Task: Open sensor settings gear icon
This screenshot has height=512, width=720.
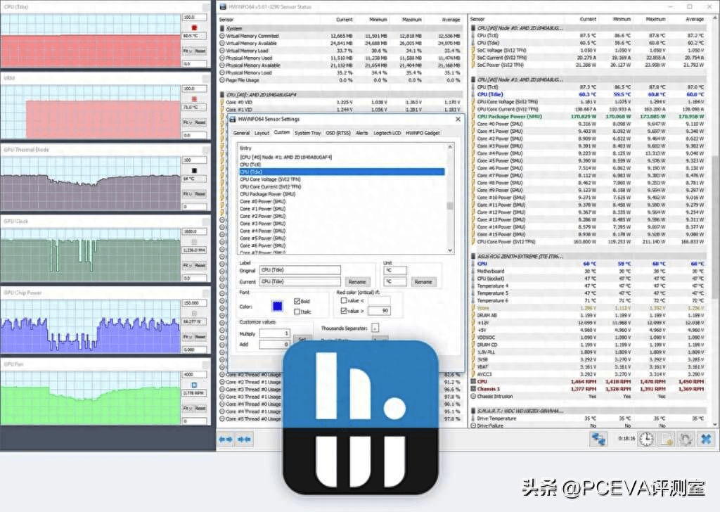Action: [x=686, y=439]
